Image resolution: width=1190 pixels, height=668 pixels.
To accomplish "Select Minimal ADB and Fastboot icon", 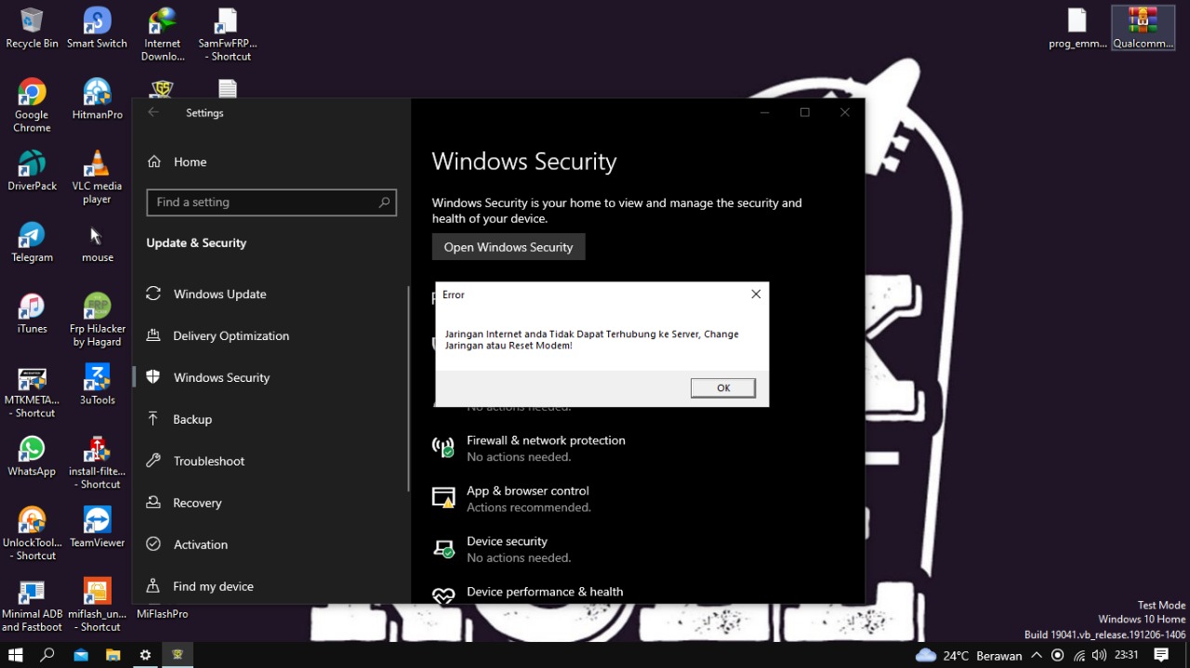I will click(32, 606).
